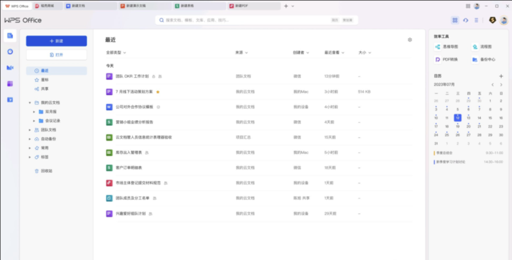This screenshot has height=260, width=512.
Task: Select 星标 in the sidebar
Action: pyautogui.click(x=56, y=80)
